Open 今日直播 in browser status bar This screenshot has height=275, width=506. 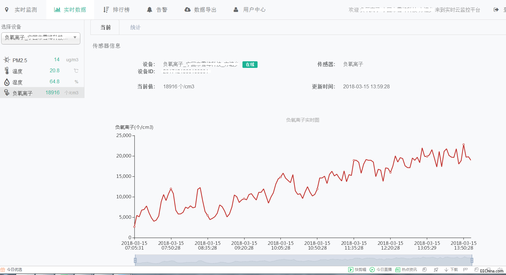click(x=384, y=270)
